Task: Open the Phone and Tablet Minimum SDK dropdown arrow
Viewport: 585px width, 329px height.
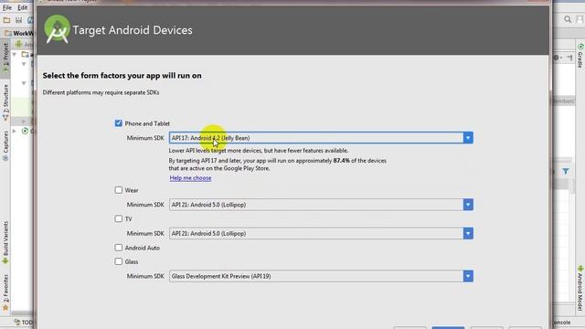Action: click(x=468, y=138)
